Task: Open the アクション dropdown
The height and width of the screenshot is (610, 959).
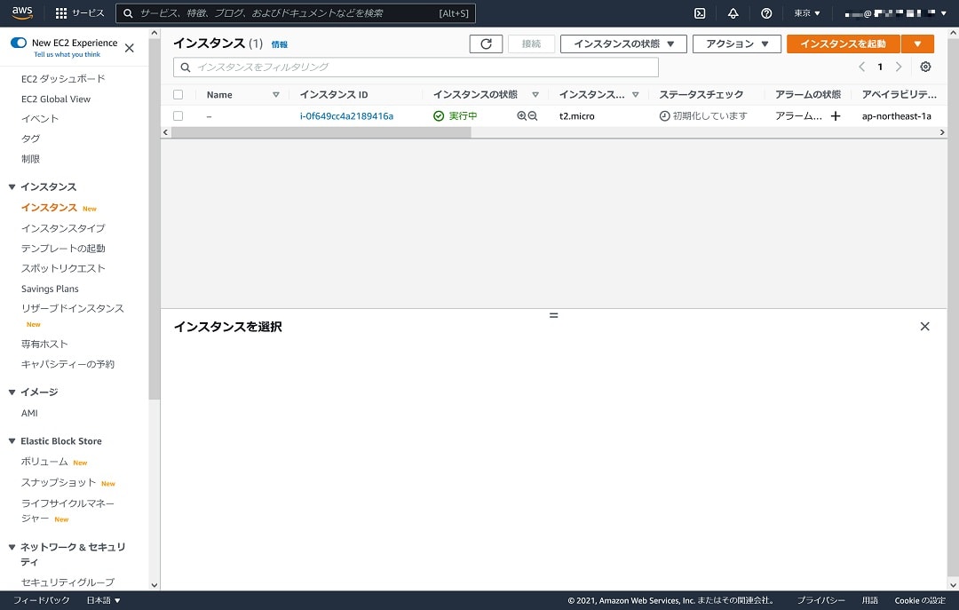Action: (x=736, y=44)
